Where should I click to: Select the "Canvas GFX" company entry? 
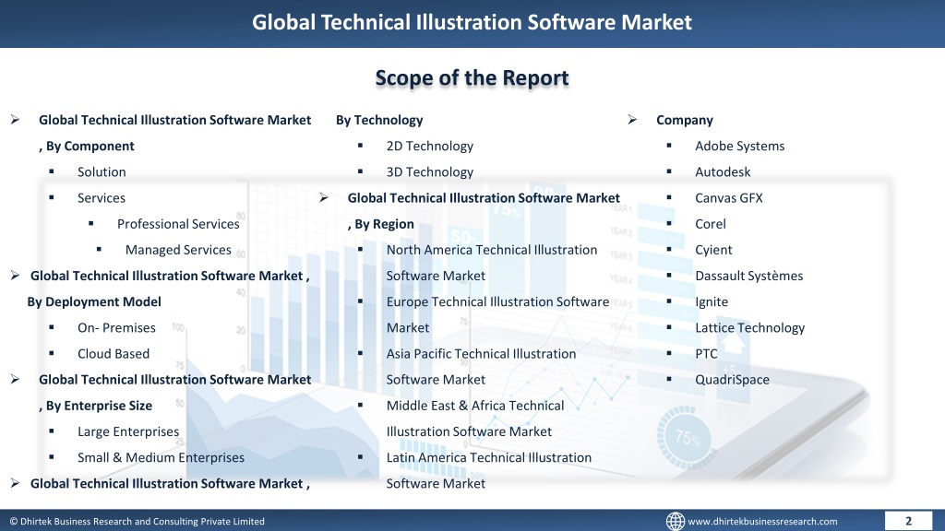tap(729, 198)
